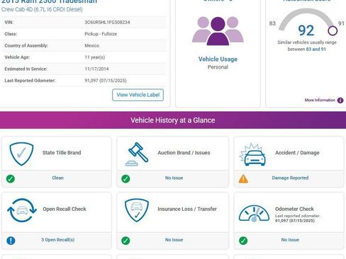Click the Vehicle History at a Glance banner

pyautogui.click(x=173, y=120)
